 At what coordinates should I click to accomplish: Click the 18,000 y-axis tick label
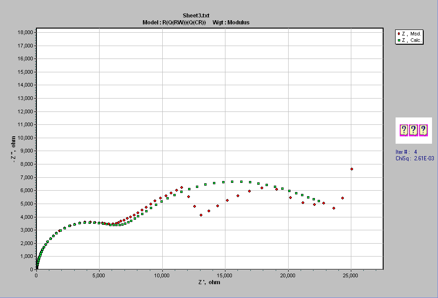tap(25, 32)
